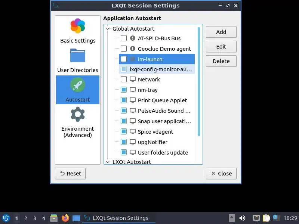Open network indicator in system tray
Screen dimensions: 299x224
point(256,218)
